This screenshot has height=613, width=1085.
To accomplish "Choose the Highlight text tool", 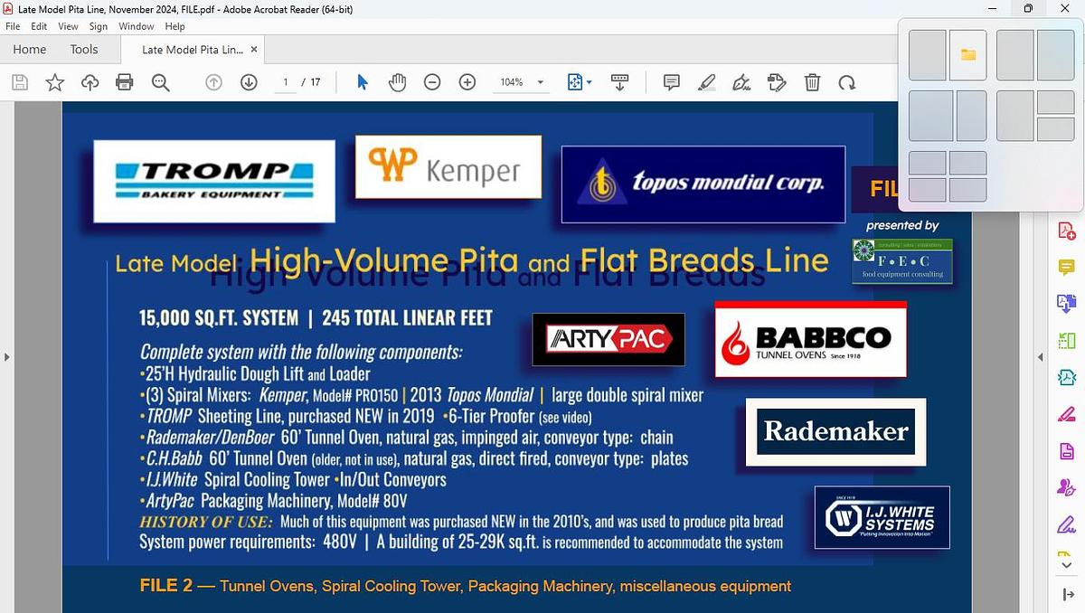I will point(707,82).
